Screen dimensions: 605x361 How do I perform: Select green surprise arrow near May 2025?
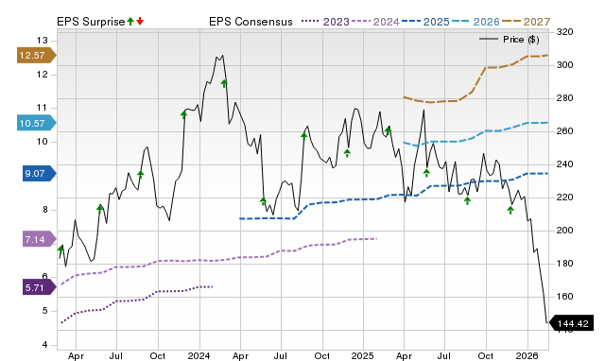(x=426, y=173)
